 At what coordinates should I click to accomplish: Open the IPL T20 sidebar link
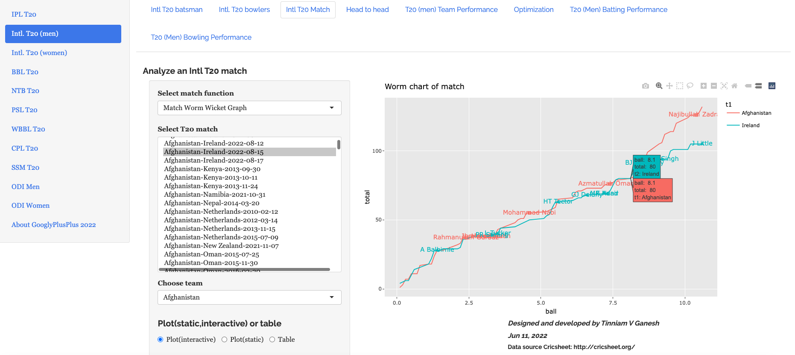(24, 15)
